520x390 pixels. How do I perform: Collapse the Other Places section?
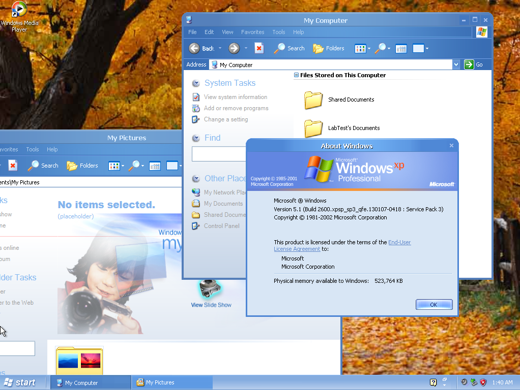click(x=196, y=179)
